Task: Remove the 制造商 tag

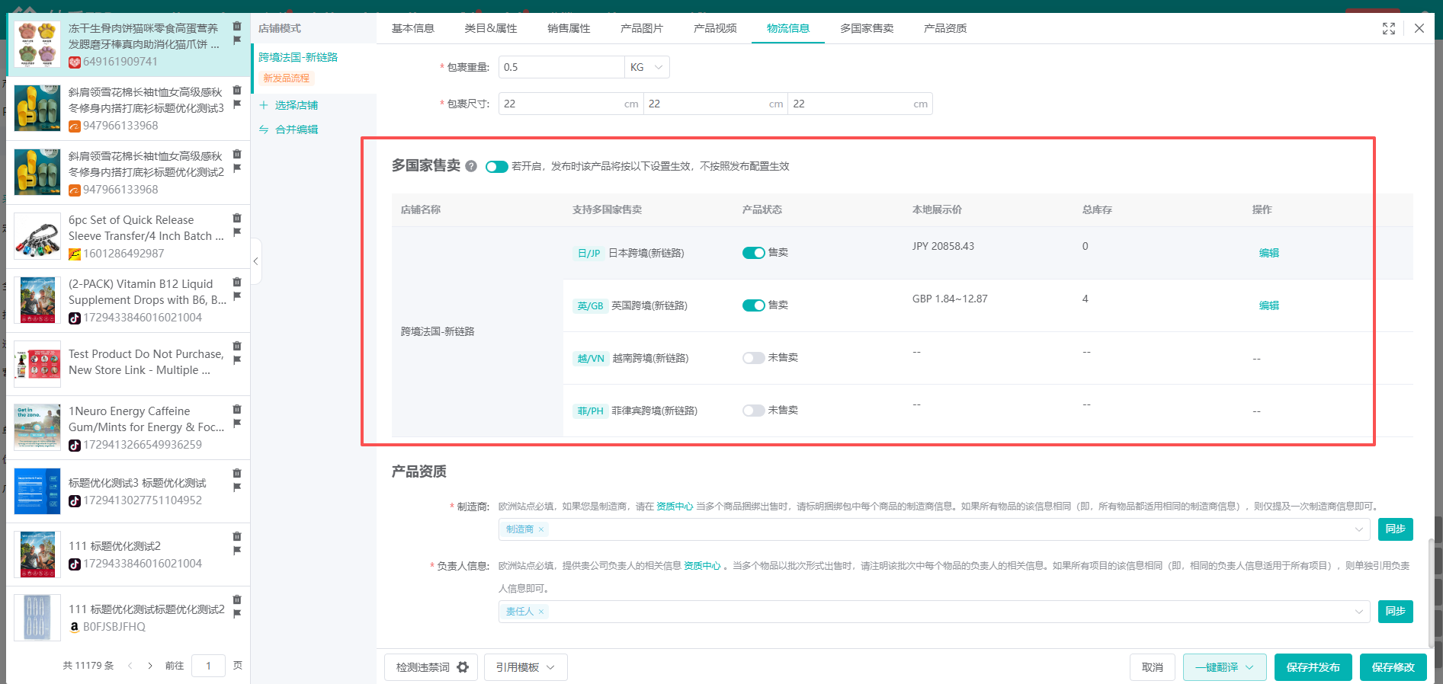Action: pyautogui.click(x=541, y=529)
